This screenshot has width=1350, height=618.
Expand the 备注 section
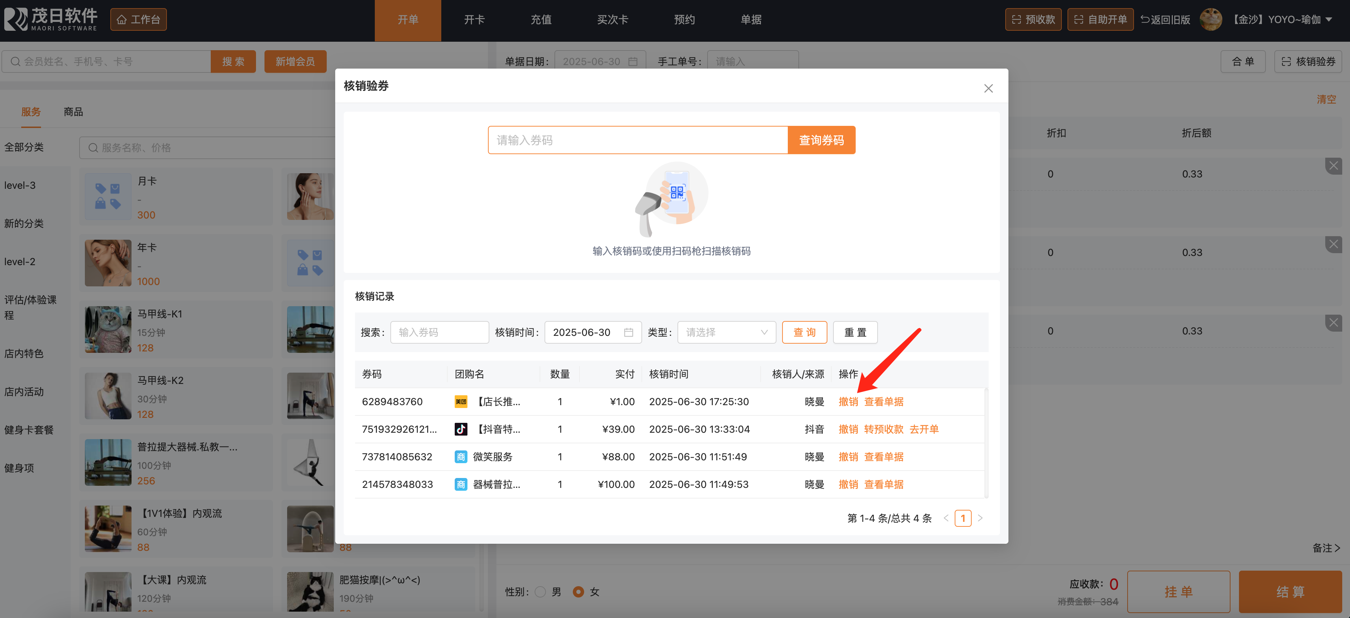(1326, 548)
